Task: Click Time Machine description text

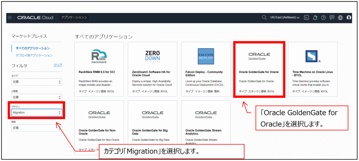Action: pos(312,83)
